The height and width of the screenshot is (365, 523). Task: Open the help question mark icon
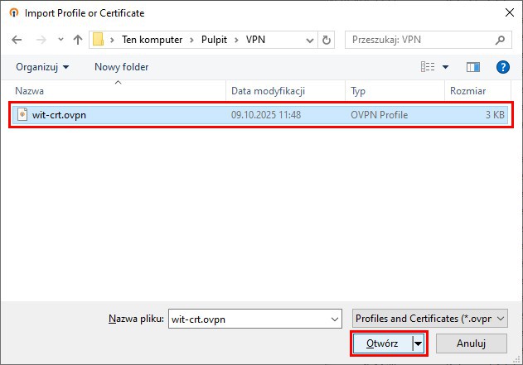(501, 66)
